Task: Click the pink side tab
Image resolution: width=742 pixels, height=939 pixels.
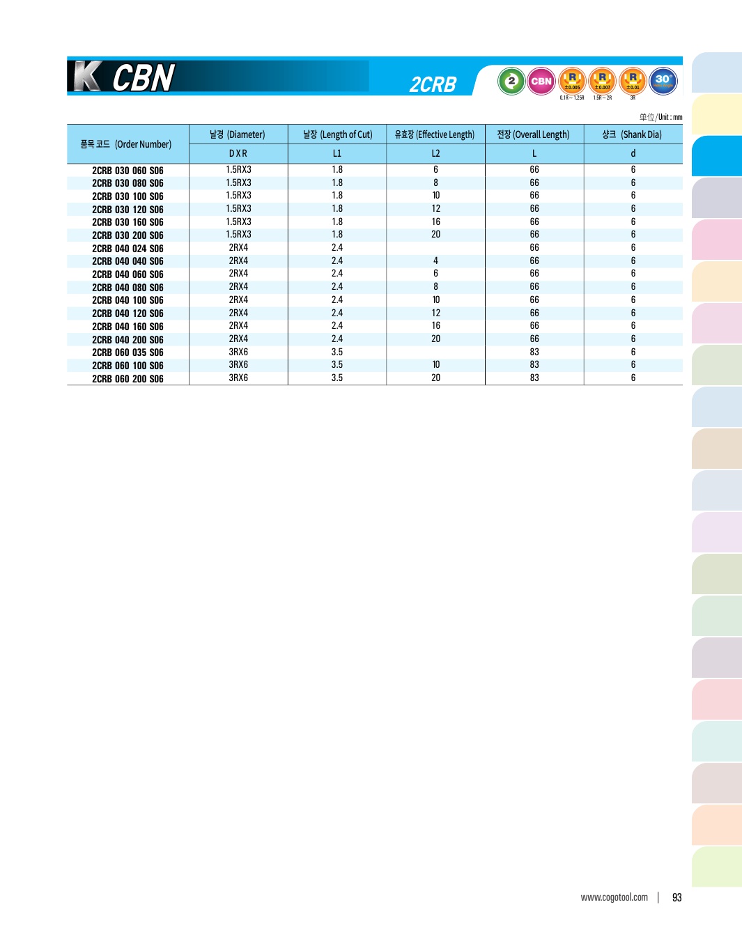Action: tap(717, 240)
